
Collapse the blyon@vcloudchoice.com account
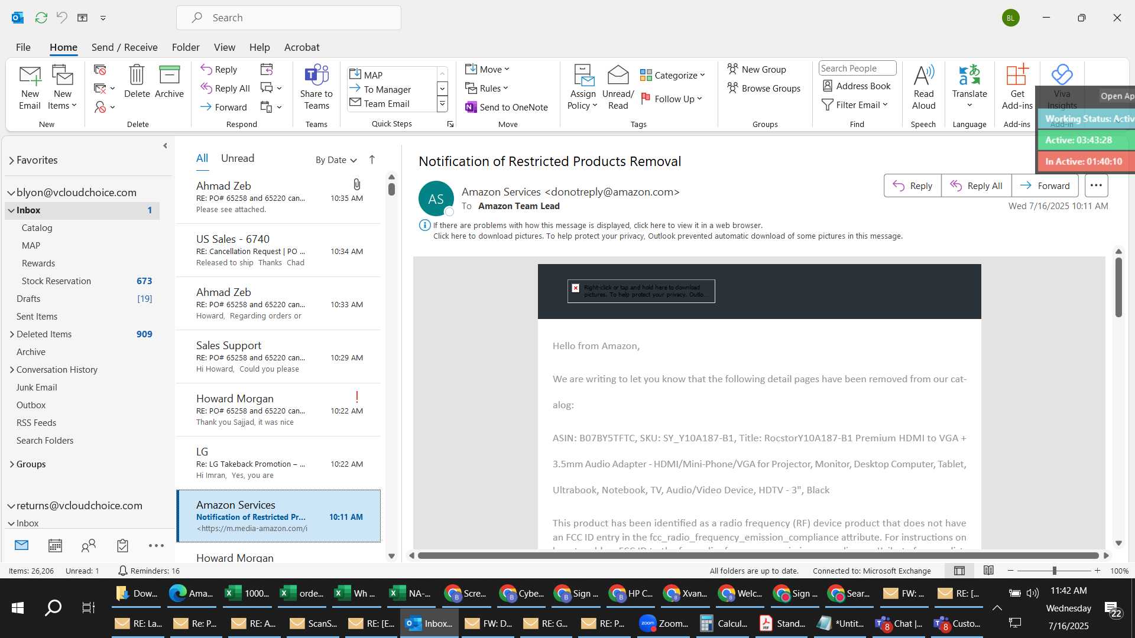point(11,193)
